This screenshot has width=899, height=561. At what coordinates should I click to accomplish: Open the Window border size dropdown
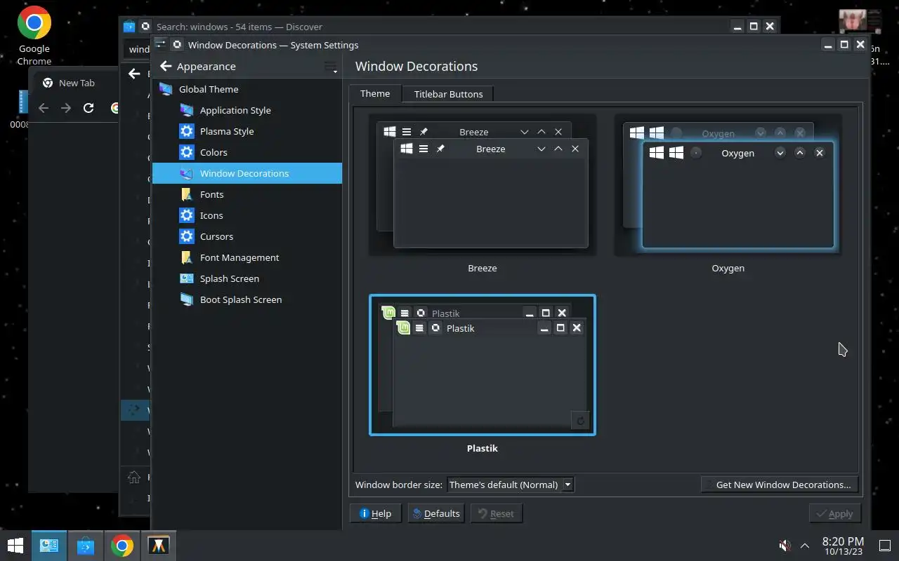click(511, 485)
